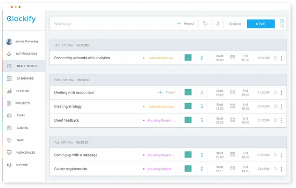Switch to manual mode list icon
Screen dimensions: 296x188
pyautogui.click(x=282, y=26)
